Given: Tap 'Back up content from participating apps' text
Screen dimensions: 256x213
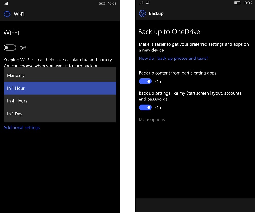Looking at the screenshot, I should [178, 73].
